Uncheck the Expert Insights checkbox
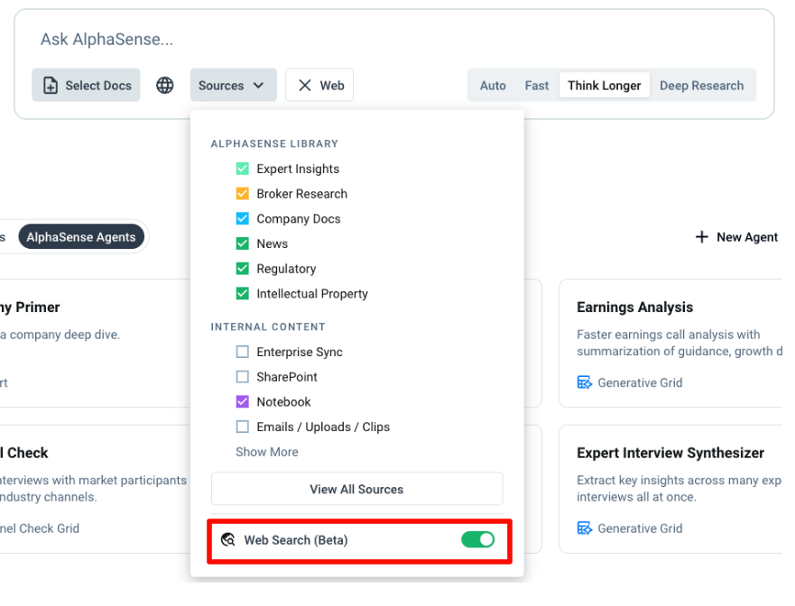The width and height of the screenshot is (795, 606). coord(242,169)
